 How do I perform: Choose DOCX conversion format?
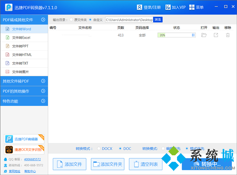[x=98, y=149]
